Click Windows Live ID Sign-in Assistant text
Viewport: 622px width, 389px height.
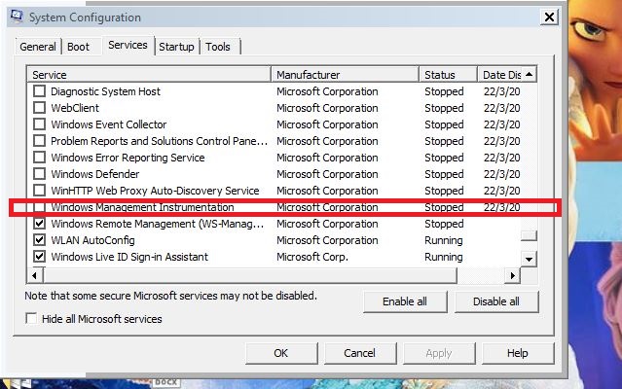click(x=129, y=257)
